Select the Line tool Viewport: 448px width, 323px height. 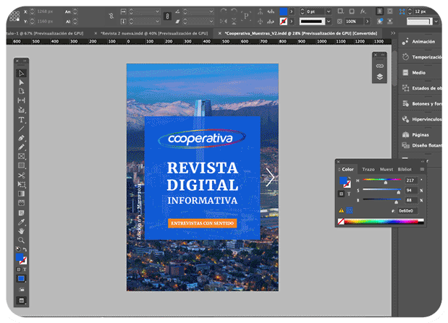point(21,129)
